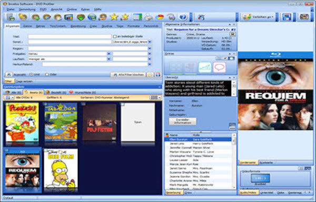Open the Herkunftsland dropdown arrow
The image size is (316, 202).
point(150,64)
